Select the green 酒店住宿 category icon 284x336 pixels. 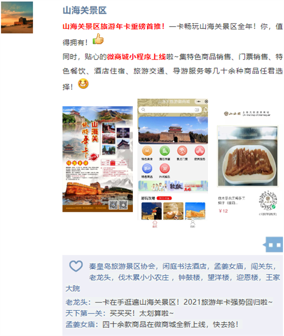(165, 151)
